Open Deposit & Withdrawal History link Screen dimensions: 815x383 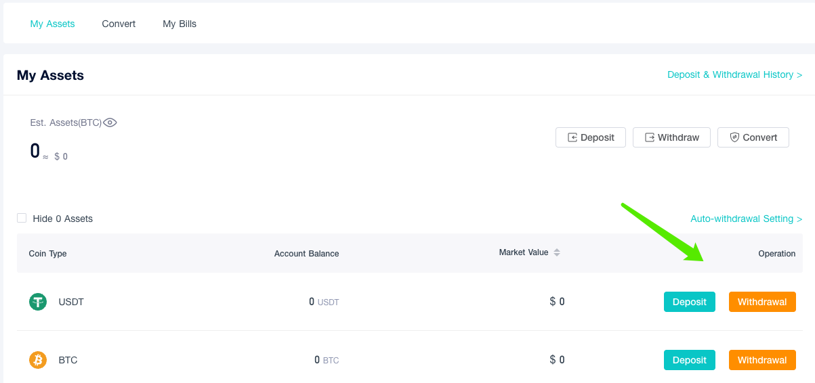point(735,74)
